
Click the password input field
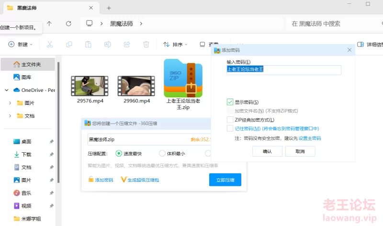[284, 70]
